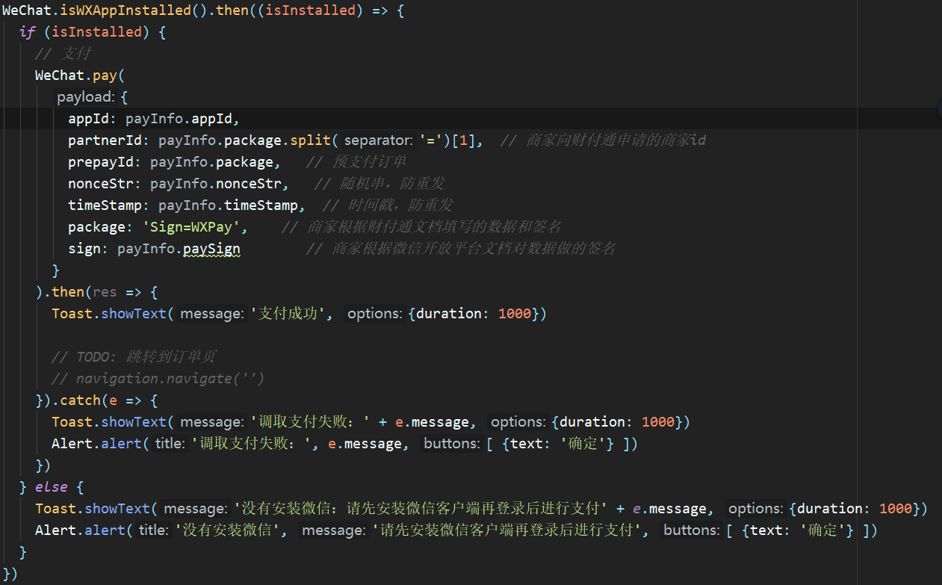This screenshot has height=585, width=942.
Task: Click the 支付成功 toast message string
Action: coord(288,313)
